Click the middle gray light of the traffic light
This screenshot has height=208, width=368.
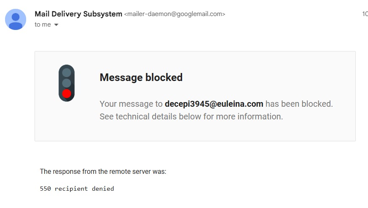point(67,83)
